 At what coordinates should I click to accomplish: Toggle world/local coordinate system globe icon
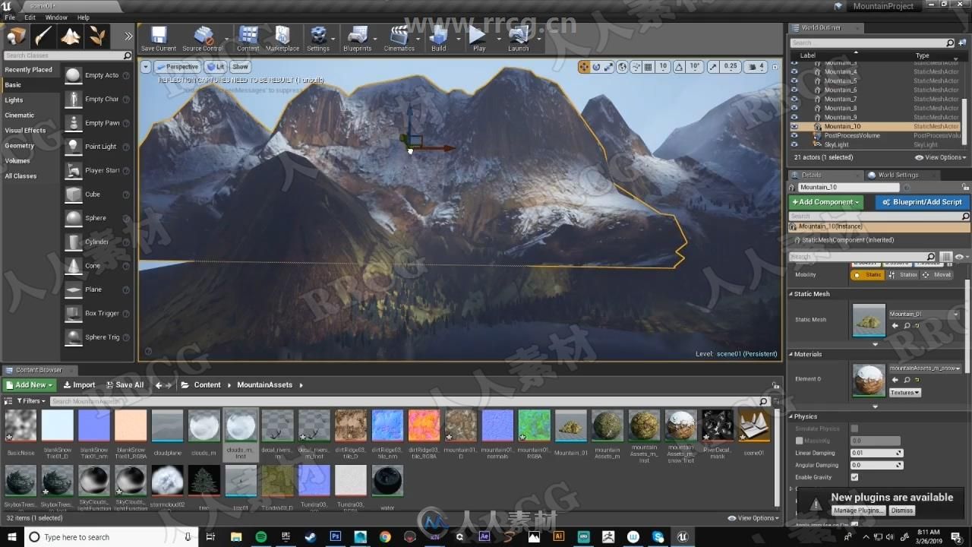tap(623, 67)
